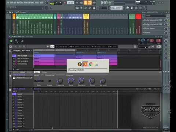
Task: Select the highlighted orange recorder app icon
Action: point(85,64)
